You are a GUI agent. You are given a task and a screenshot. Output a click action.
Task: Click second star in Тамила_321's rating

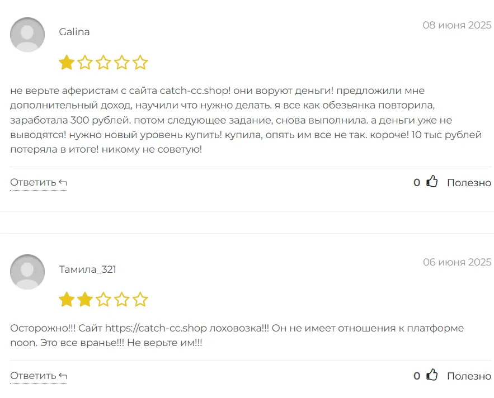[85, 300]
